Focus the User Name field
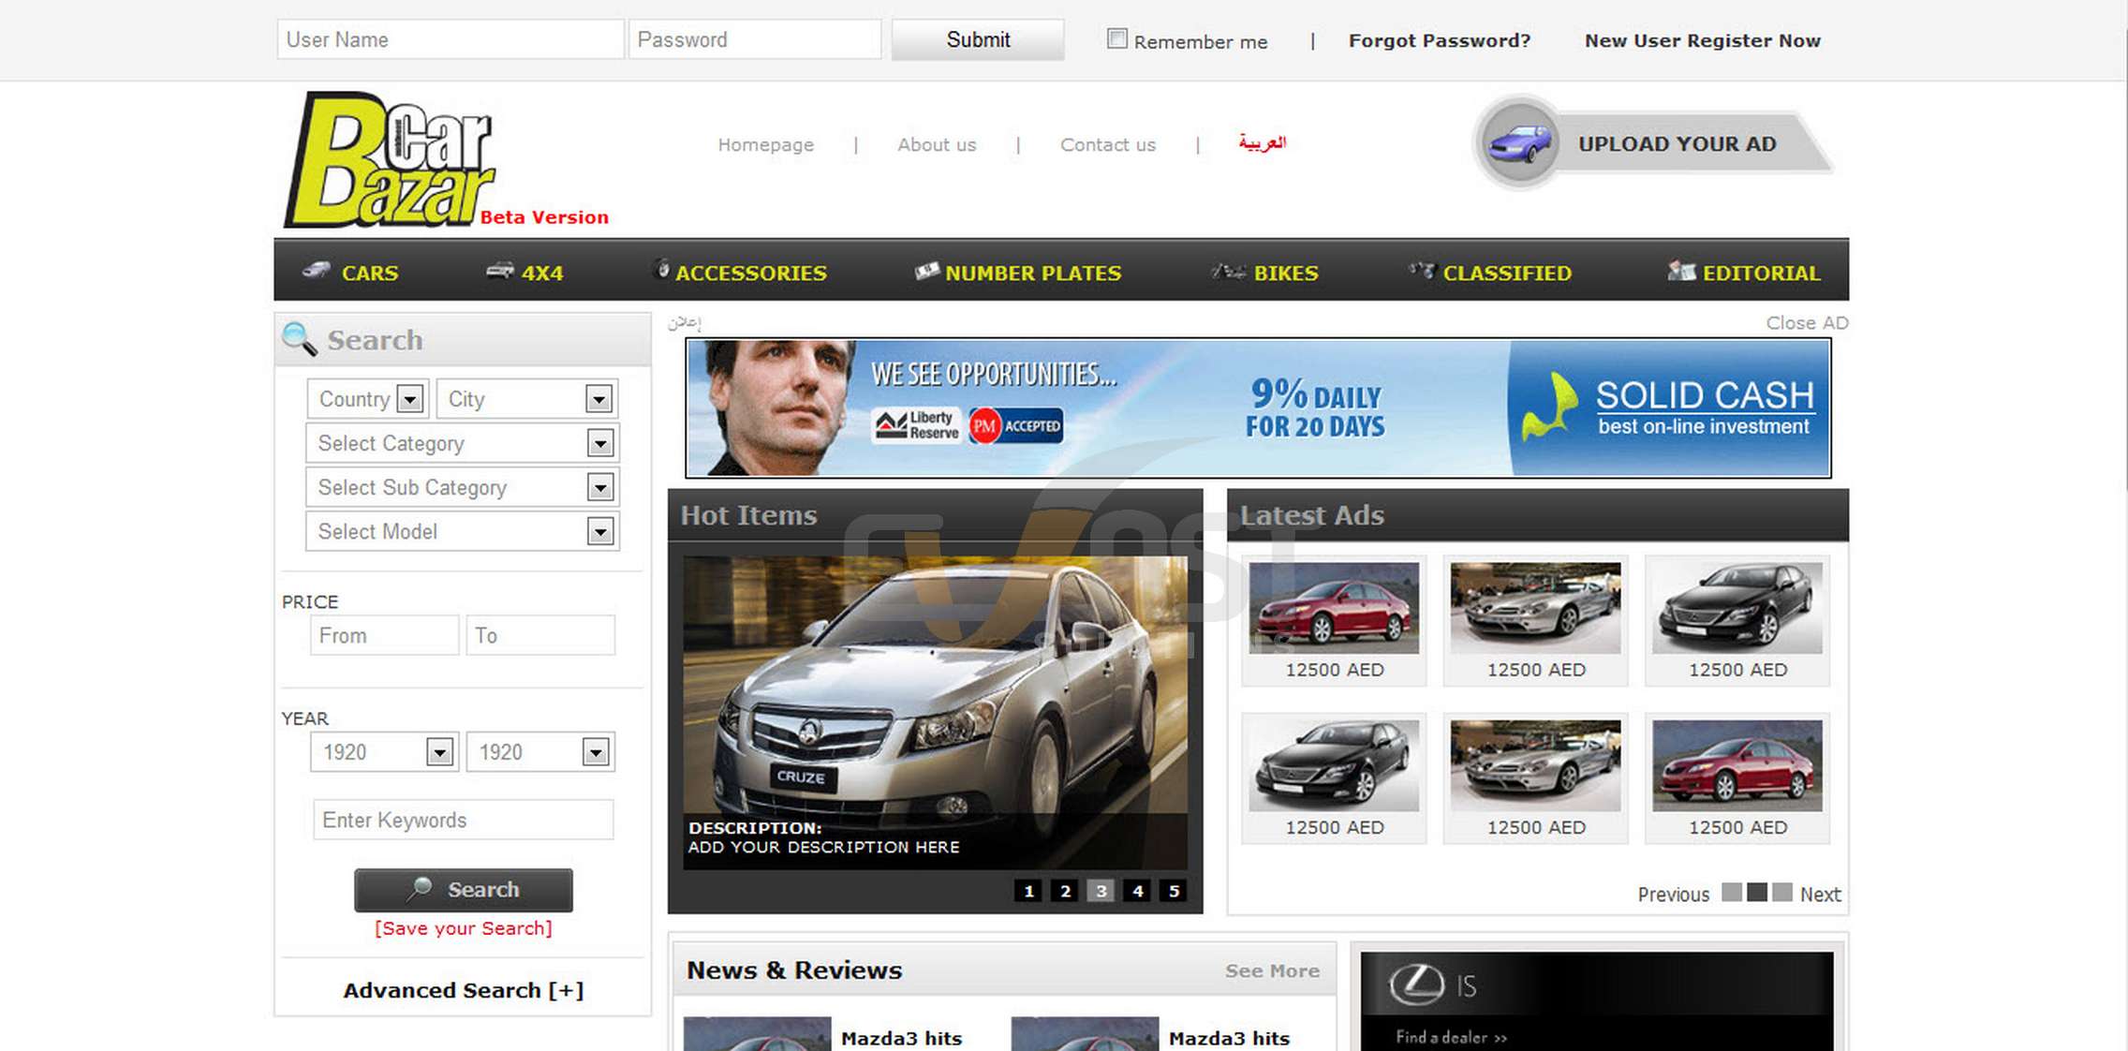The width and height of the screenshot is (2128, 1051). (x=451, y=39)
